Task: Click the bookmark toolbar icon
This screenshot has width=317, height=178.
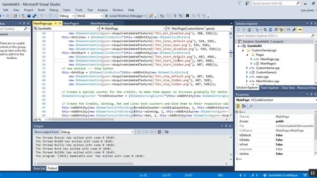Action: (x=187, y=16)
